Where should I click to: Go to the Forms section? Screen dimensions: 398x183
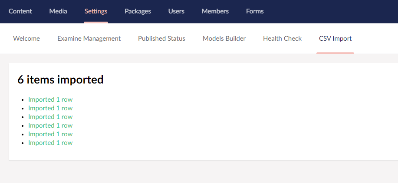(255, 11)
